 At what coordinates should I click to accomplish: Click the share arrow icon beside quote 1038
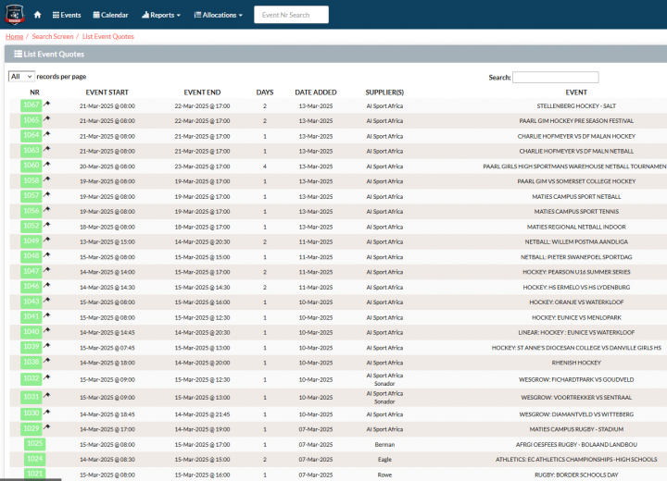tap(47, 361)
